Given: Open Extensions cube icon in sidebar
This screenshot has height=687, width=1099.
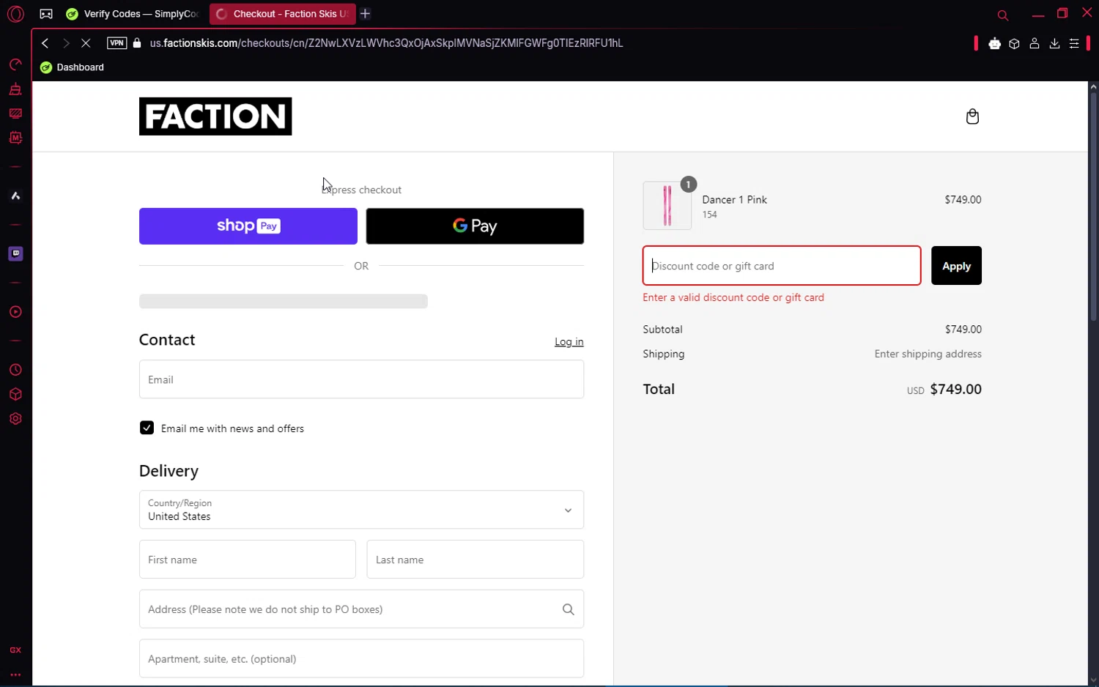Looking at the screenshot, I should tap(15, 394).
